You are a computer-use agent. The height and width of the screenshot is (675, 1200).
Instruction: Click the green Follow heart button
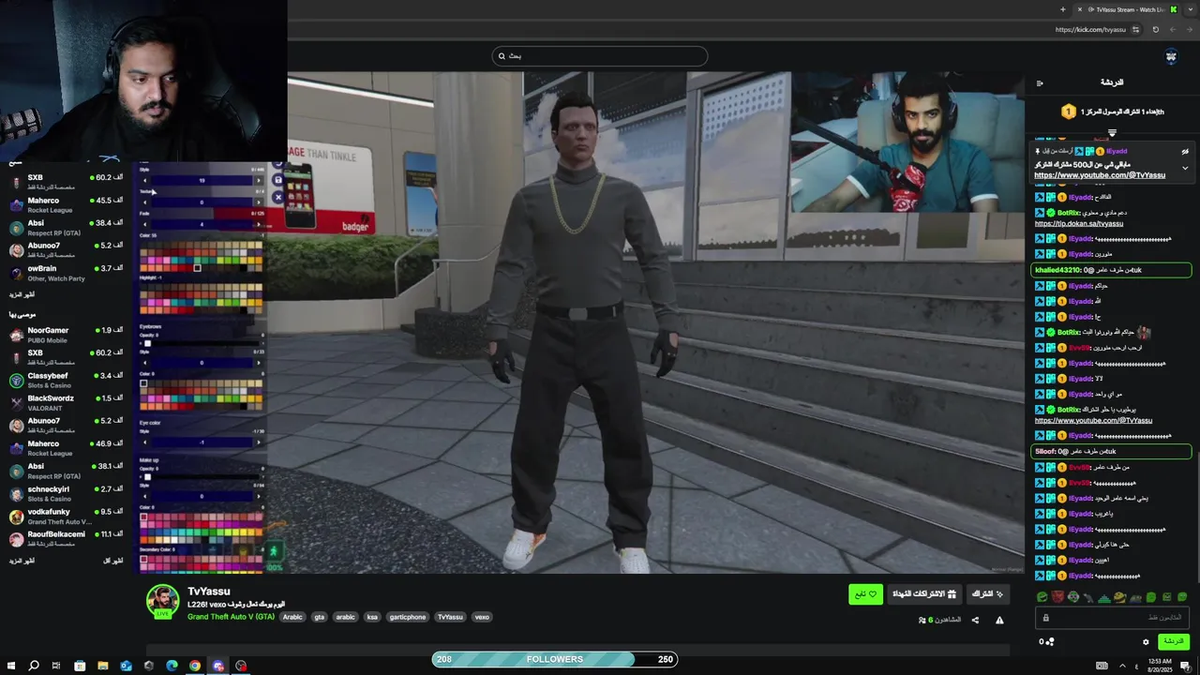click(865, 594)
